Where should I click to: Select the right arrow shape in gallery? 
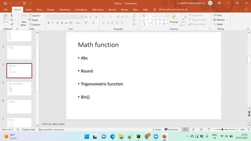click(x=156, y=20)
